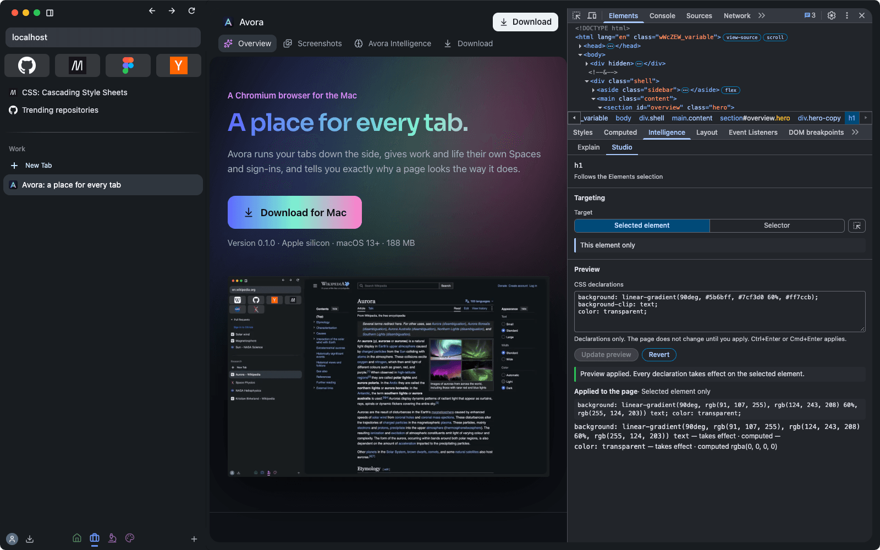
Task: Collapse the div class shell node
Action: tap(587, 81)
